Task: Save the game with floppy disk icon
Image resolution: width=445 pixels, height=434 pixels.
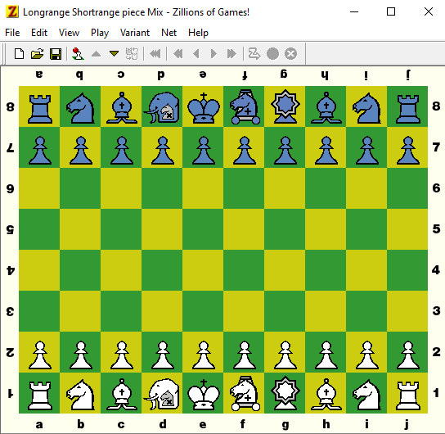Action: click(x=56, y=54)
